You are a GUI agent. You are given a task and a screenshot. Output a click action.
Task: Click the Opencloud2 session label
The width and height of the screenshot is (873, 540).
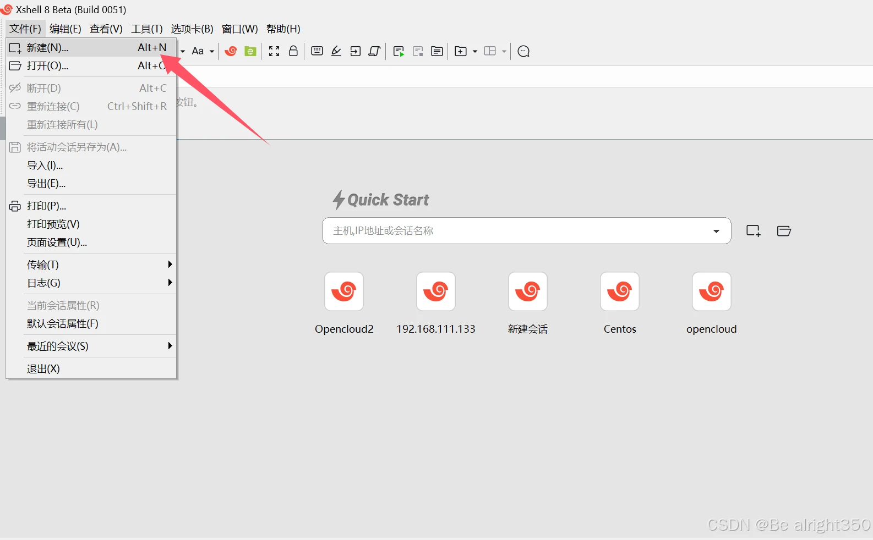344,329
